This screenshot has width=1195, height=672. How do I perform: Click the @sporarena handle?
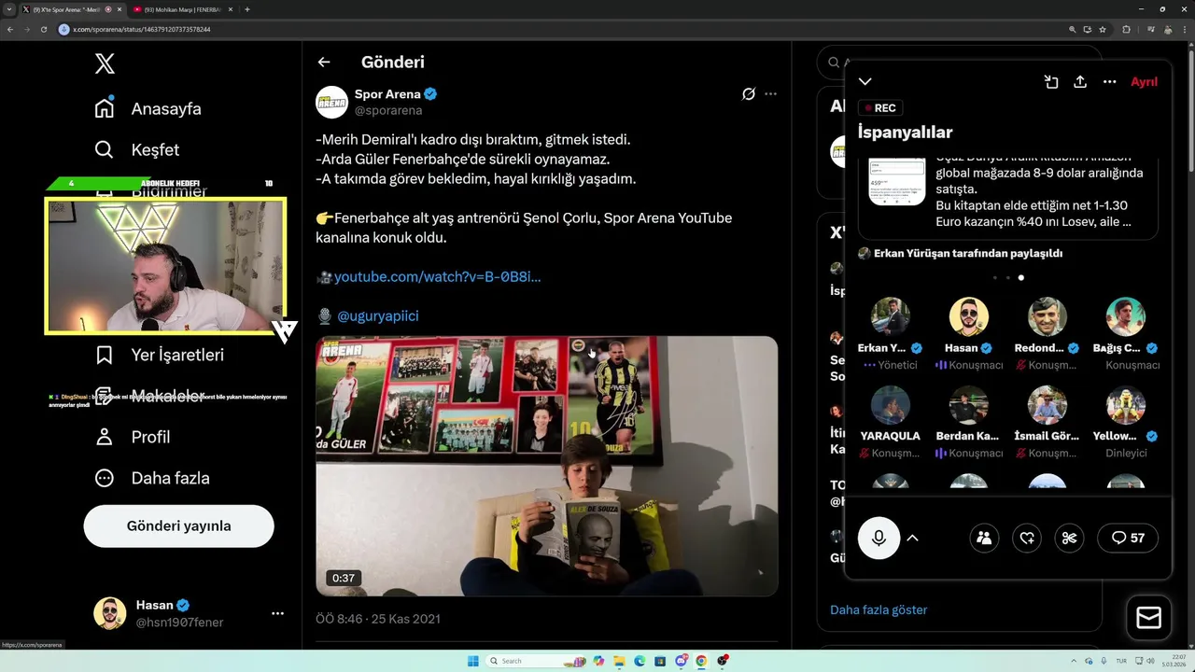coord(388,110)
